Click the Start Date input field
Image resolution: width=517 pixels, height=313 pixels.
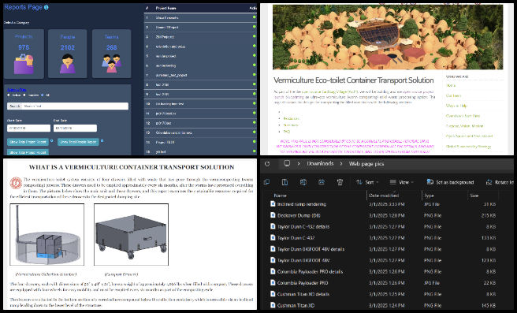pyautogui.click(x=28, y=128)
